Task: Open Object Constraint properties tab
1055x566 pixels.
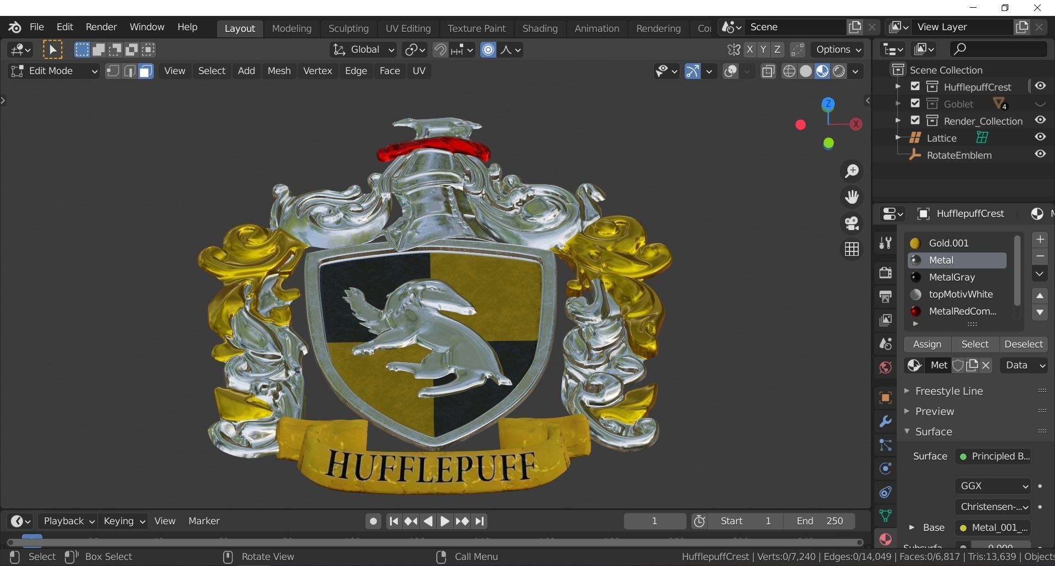Action: tap(885, 492)
